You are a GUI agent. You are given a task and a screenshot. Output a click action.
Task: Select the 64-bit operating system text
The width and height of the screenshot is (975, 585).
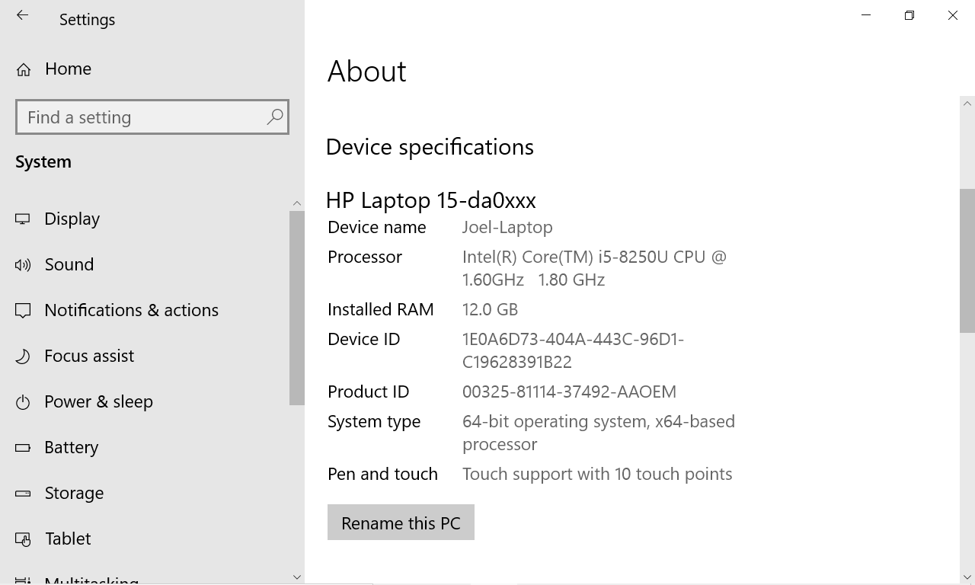pos(599,433)
